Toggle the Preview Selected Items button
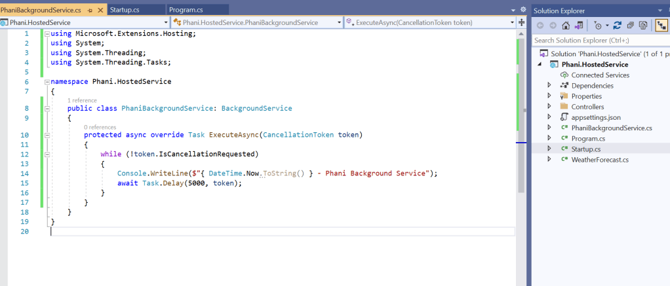This screenshot has height=286, width=670. point(661,26)
